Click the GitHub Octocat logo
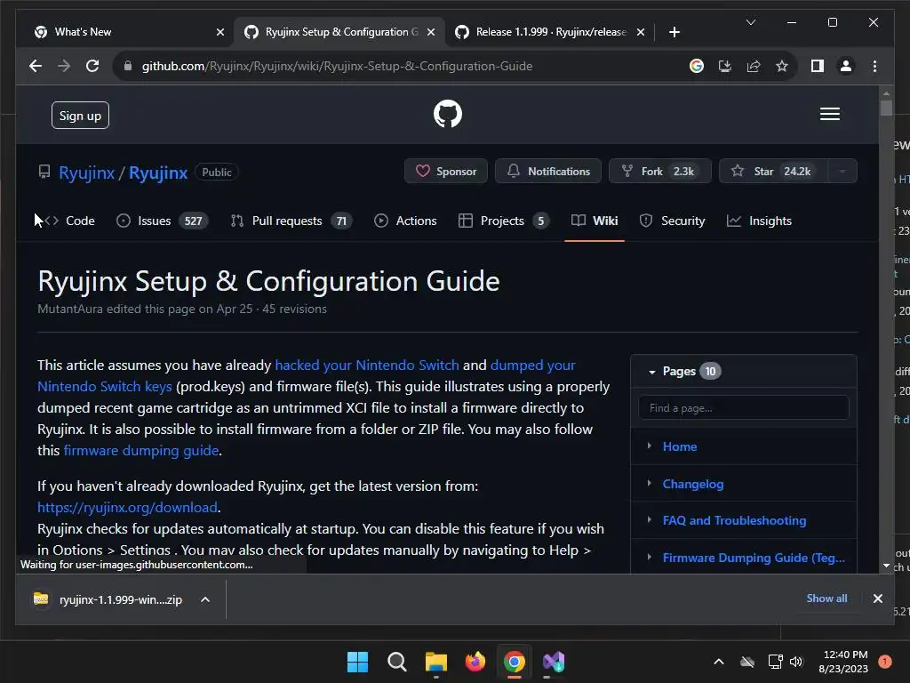This screenshot has height=683, width=910. (x=448, y=114)
